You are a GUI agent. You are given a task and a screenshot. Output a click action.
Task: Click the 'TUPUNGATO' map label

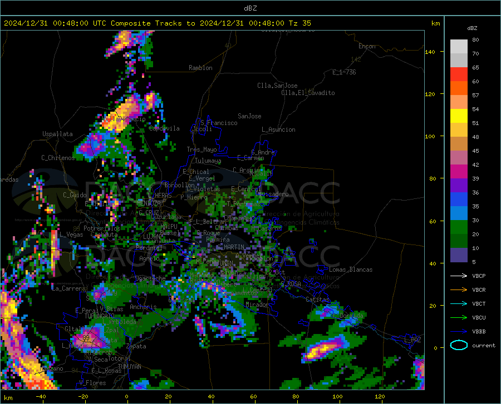point(100,316)
